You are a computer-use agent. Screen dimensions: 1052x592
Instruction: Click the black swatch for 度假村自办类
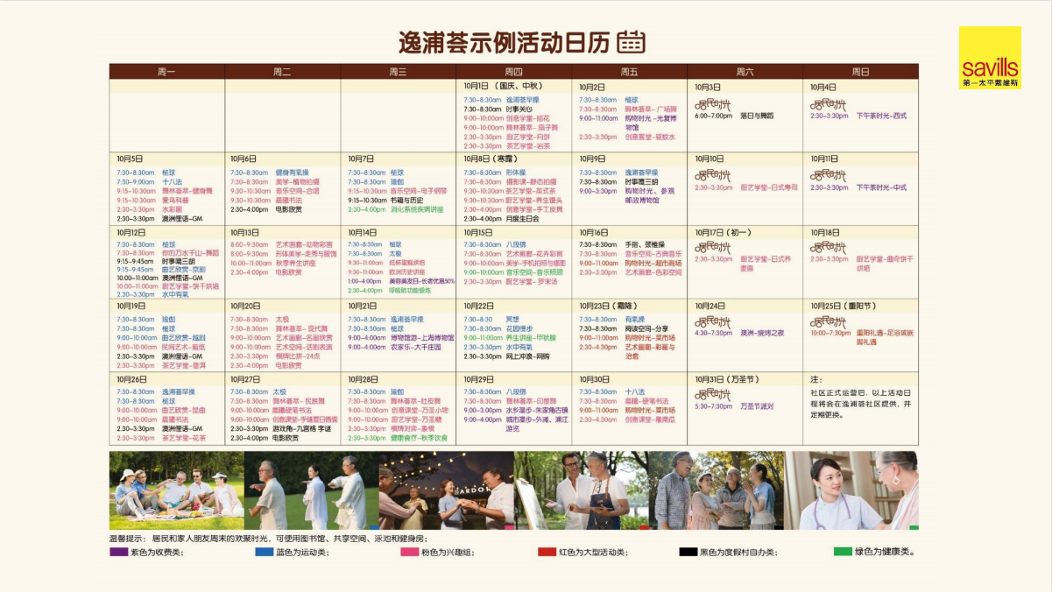[x=688, y=553]
